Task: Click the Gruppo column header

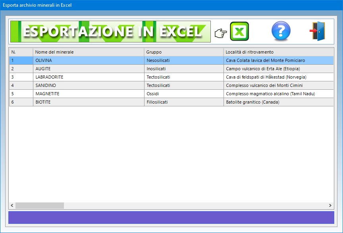Action: click(x=183, y=52)
